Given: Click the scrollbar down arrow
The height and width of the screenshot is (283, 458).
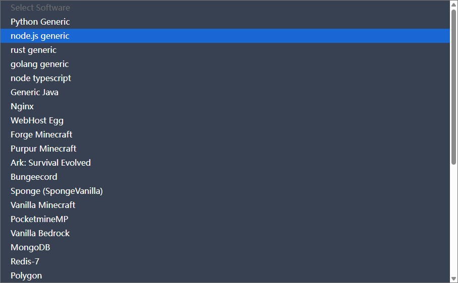Looking at the screenshot, I should pyautogui.click(x=454, y=278).
